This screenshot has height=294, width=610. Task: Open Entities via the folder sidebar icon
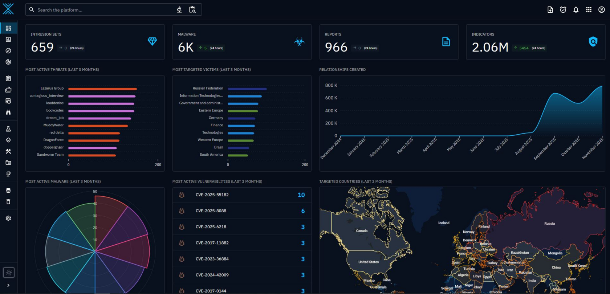[x=8, y=163]
